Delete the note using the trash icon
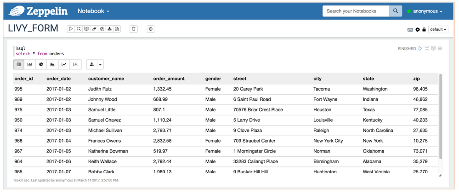The height and width of the screenshot is (194, 459). [134, 29]
